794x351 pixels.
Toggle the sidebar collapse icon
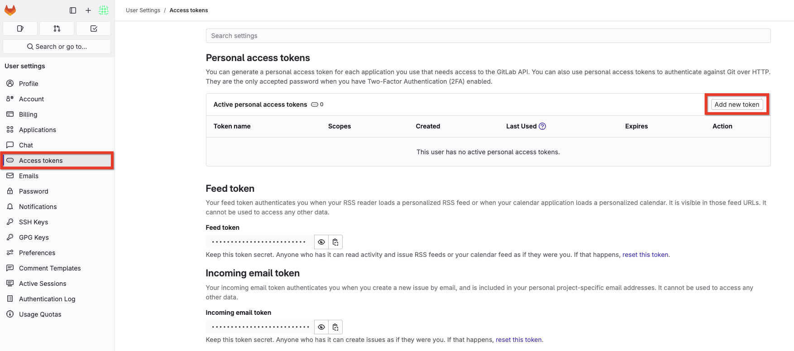click(73, 10)
